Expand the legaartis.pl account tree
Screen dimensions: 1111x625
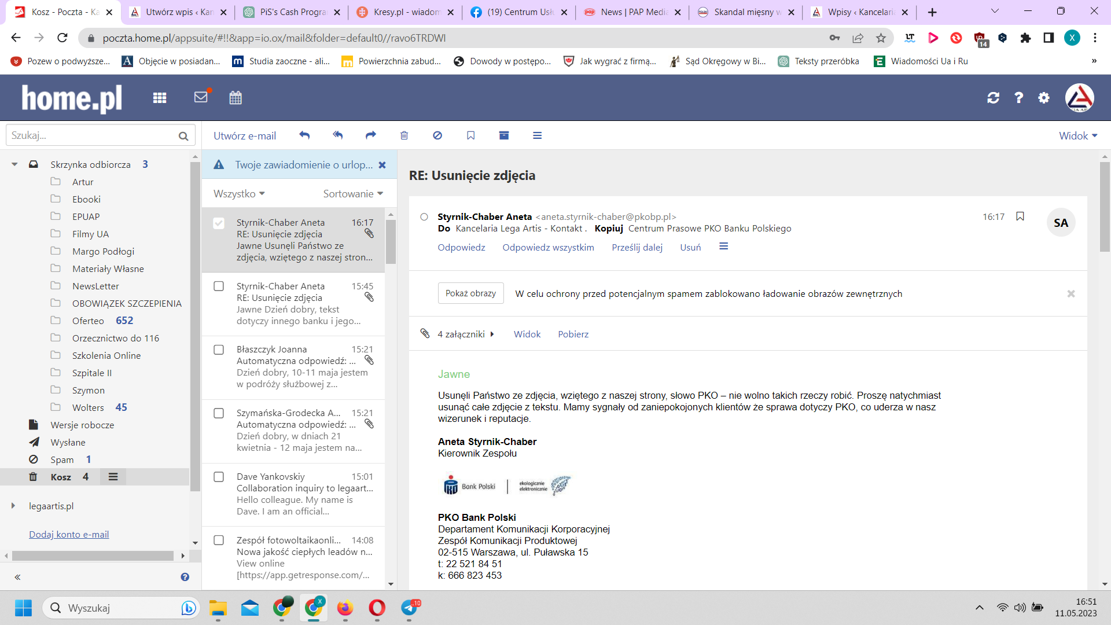pos(13,506)
